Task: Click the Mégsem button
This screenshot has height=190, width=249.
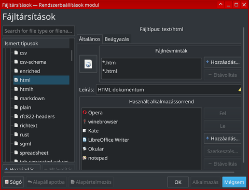Action: (234, 182)
